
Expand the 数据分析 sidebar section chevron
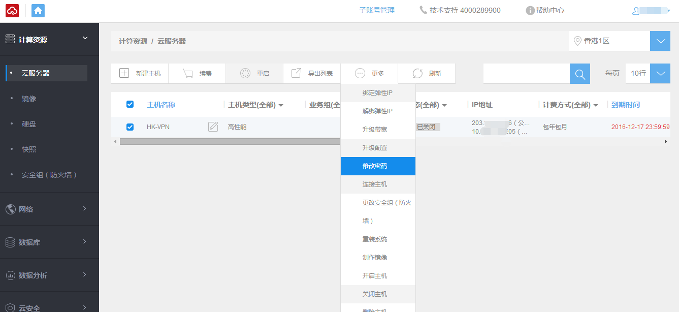tap(85, 274)
